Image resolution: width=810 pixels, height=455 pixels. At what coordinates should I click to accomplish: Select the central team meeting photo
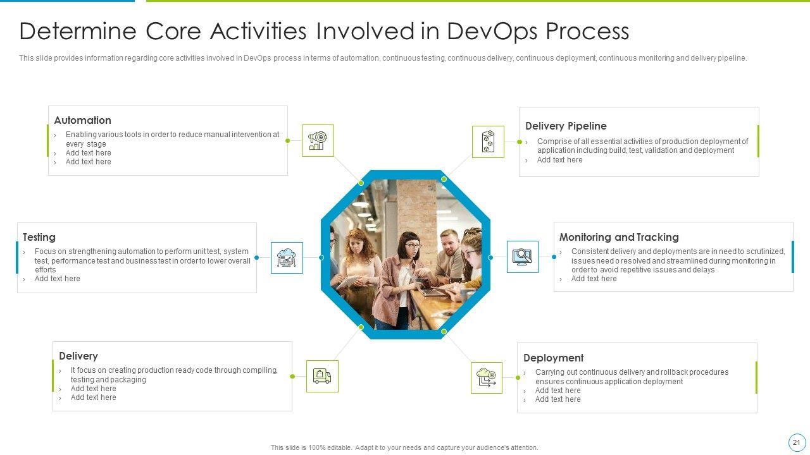click(405, 254)
